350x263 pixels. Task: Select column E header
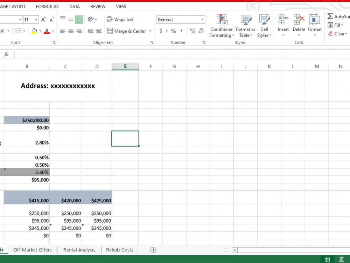[125, 66]
